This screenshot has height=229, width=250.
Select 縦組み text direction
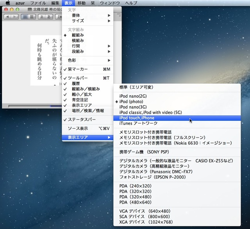tap(87, 35)
